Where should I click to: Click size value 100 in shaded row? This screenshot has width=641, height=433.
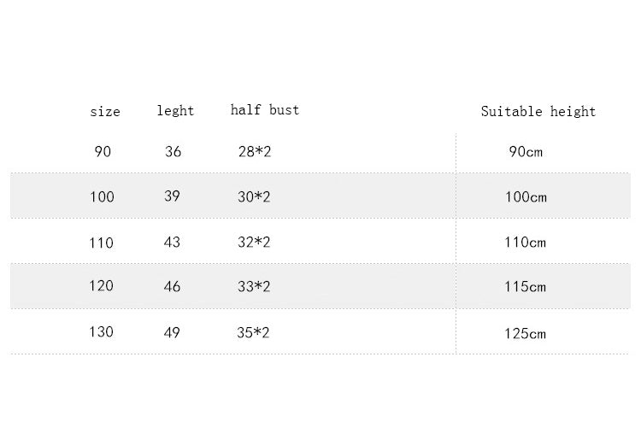(102, 196)
